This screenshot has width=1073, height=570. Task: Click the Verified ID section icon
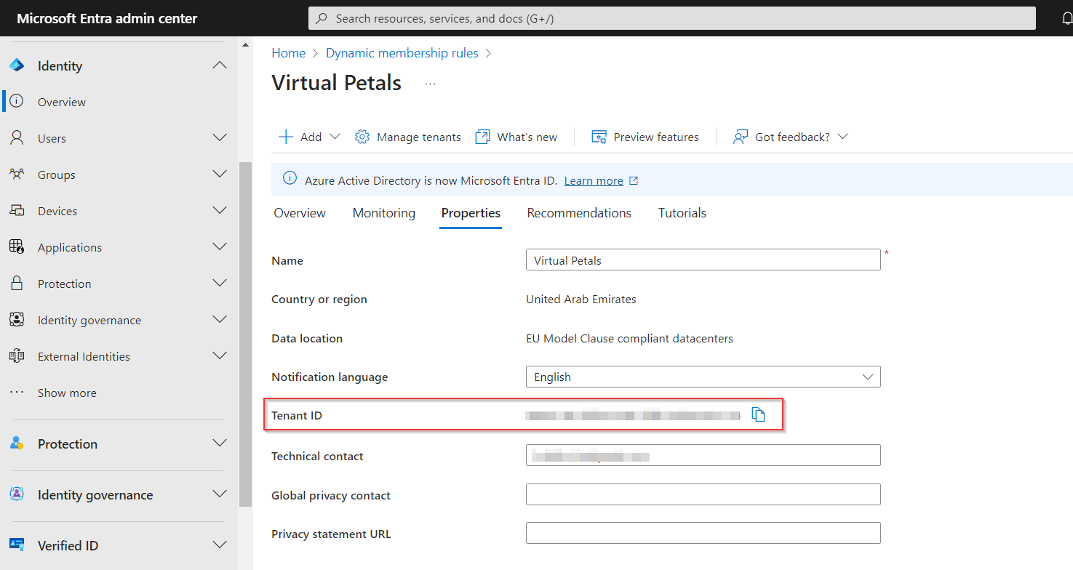point(17,545)
